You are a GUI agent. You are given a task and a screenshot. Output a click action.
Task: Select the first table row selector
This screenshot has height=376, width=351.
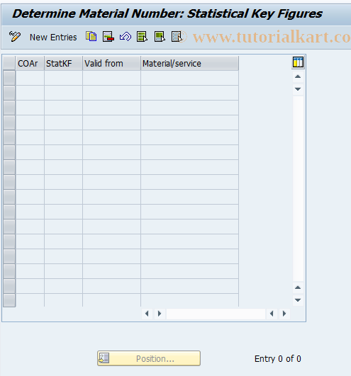[x=9, y=78]
